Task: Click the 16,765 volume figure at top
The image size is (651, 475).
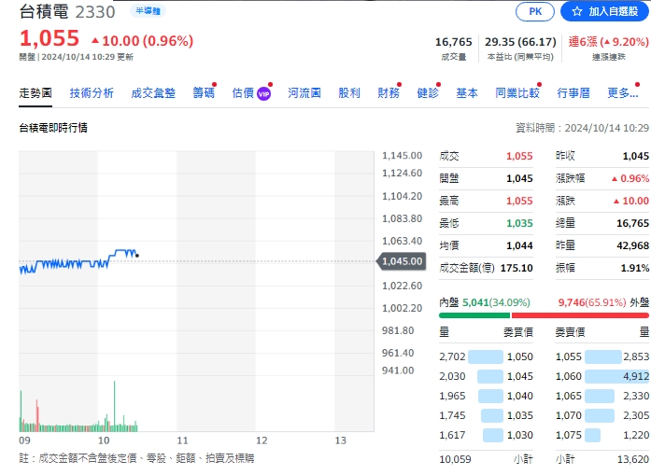Action: 453,42
